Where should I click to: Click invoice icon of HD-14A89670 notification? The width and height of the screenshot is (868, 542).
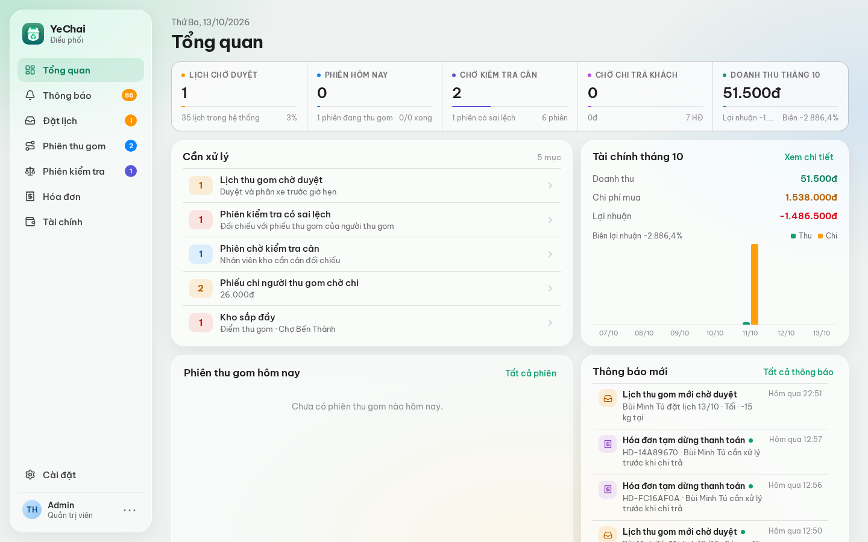tap(608, 444)
